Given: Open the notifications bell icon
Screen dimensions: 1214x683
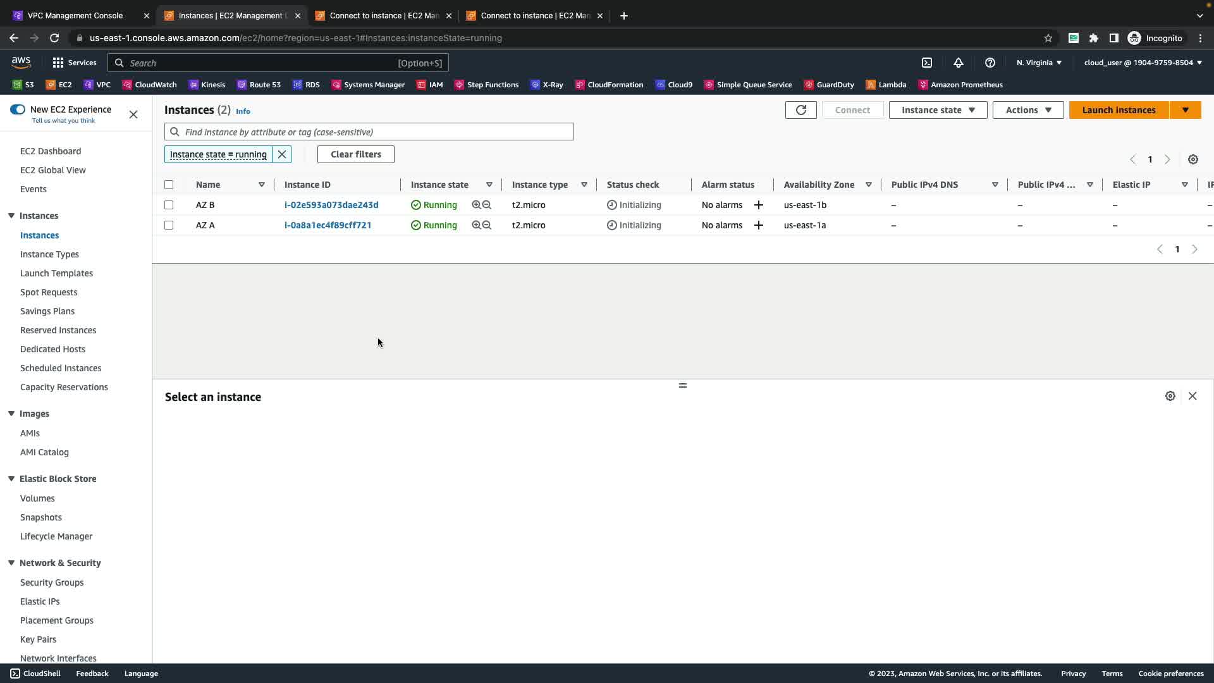Looking at the screenshot, I should (959, 63).
